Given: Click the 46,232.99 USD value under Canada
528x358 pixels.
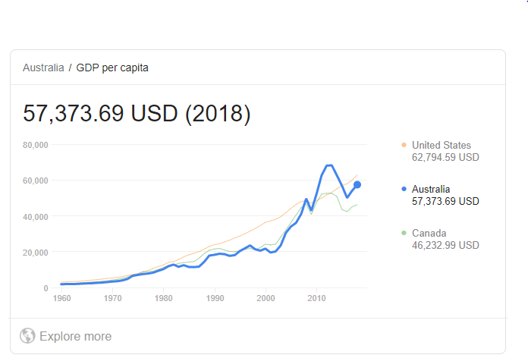Looking at the screenshot, I should [x=445, y=245].
